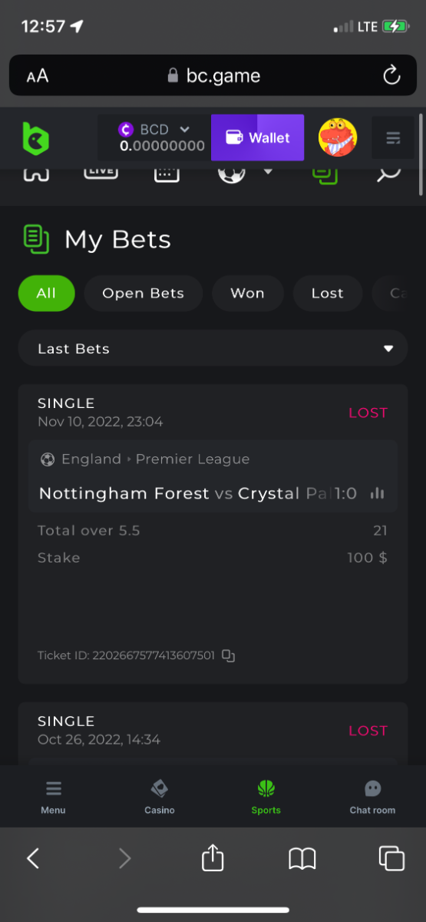Open the LIVE events icon
This screenshot has width=426, height=922.
(x=101, y=173)
